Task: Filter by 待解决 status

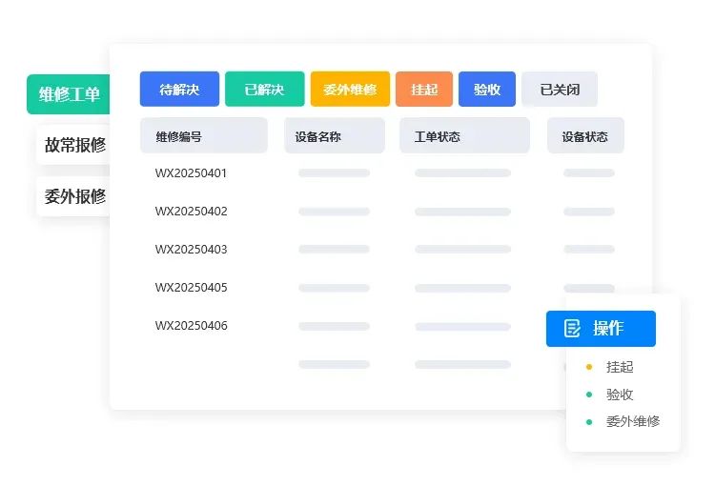Action: 179,90
